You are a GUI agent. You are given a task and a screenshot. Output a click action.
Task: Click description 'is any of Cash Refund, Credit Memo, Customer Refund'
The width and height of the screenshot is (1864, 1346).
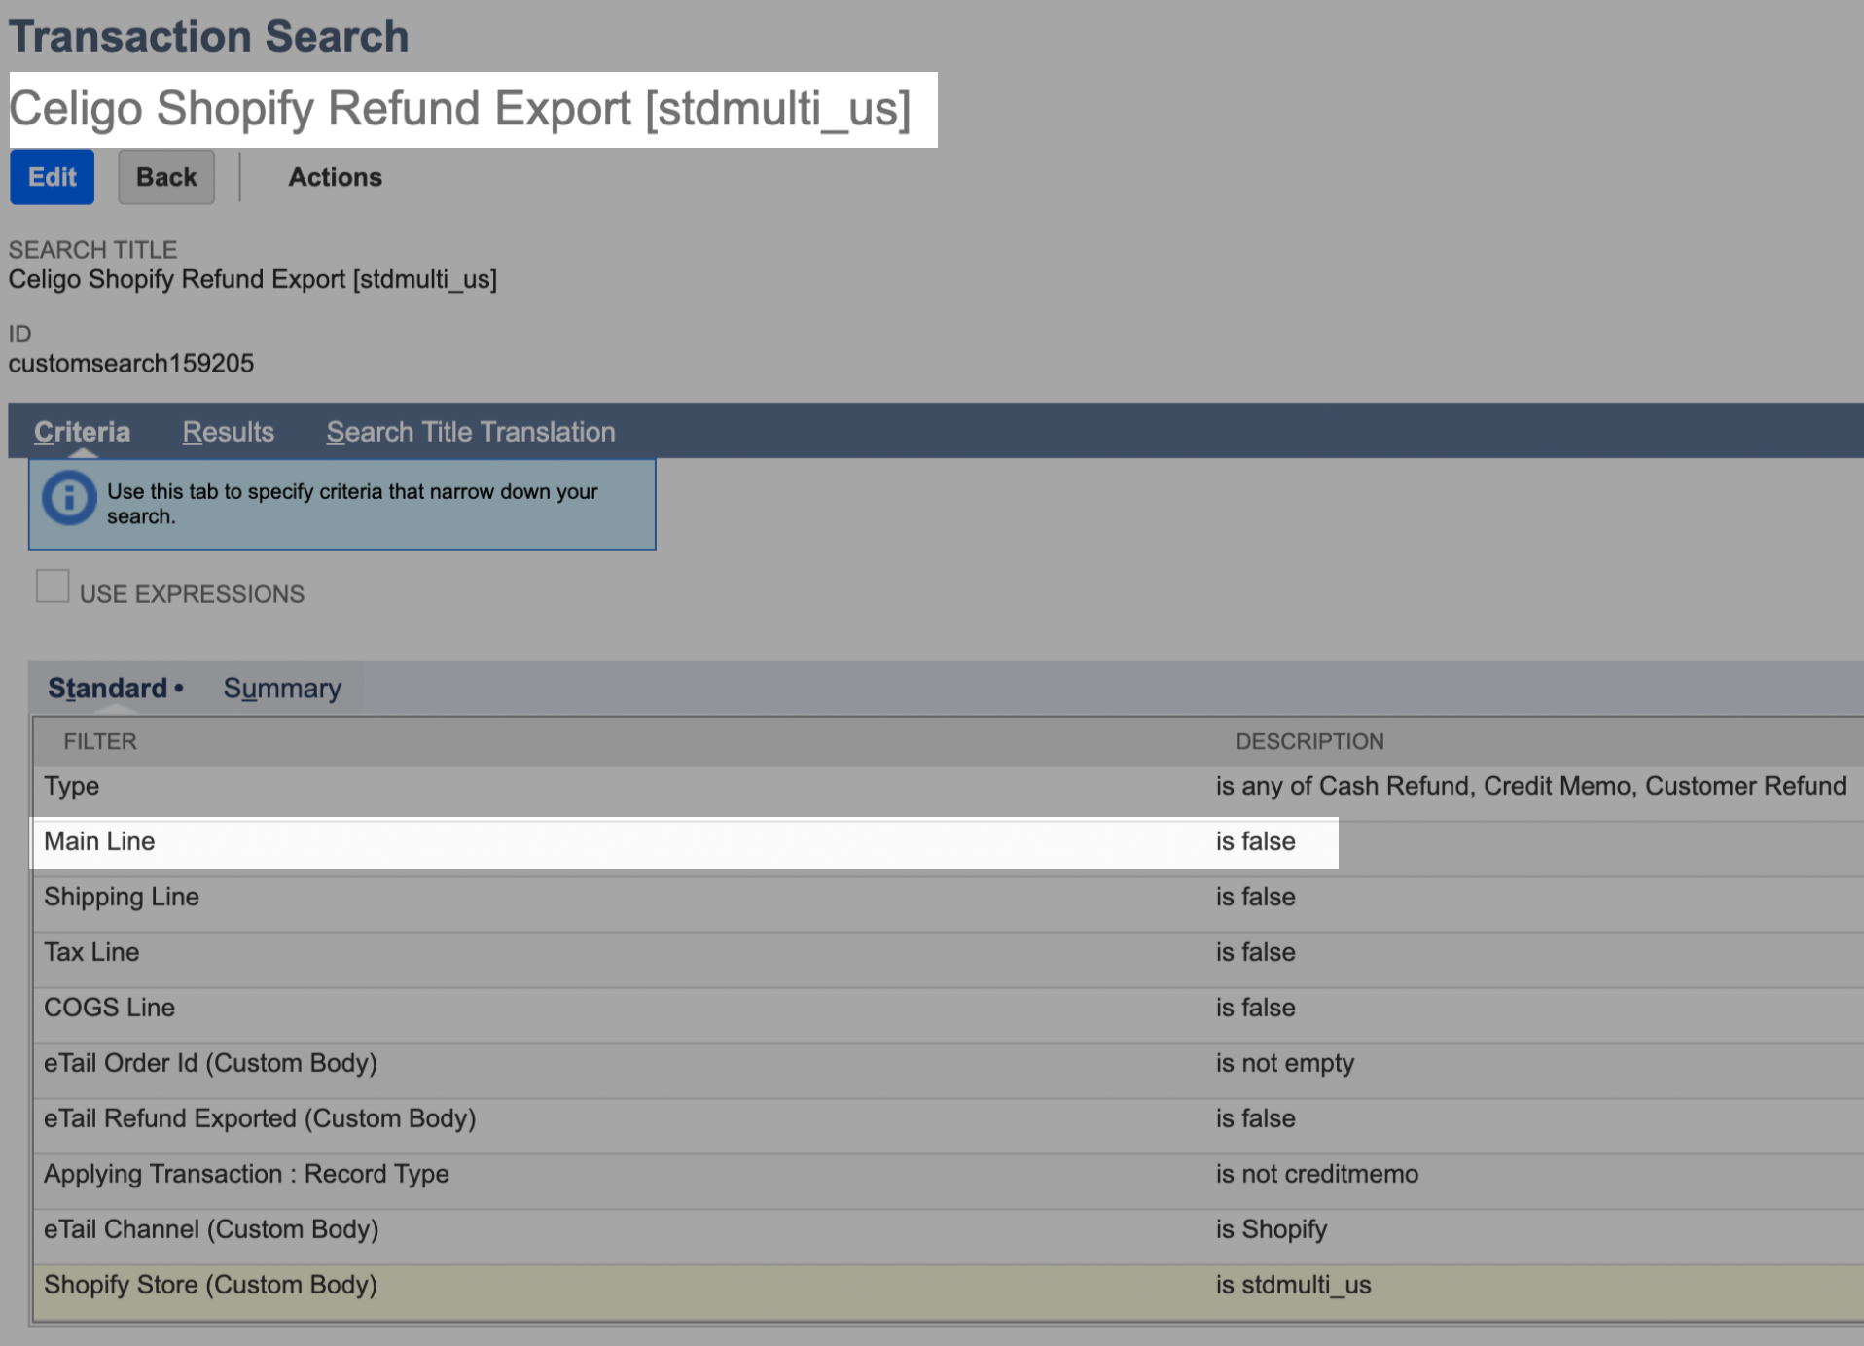(x=1530, y=786)
